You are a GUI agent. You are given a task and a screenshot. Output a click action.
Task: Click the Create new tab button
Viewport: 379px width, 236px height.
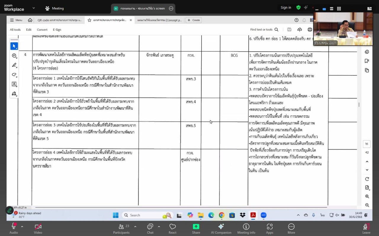pos(194,20)
